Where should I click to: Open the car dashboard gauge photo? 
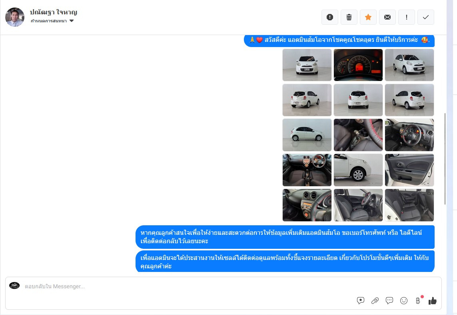358,65
